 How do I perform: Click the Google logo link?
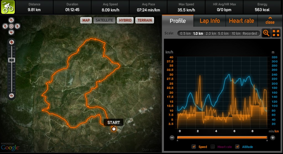[10, 148]
